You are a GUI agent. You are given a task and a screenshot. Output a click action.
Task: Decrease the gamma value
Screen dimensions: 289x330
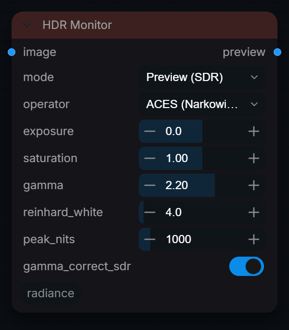coord(150,185)
